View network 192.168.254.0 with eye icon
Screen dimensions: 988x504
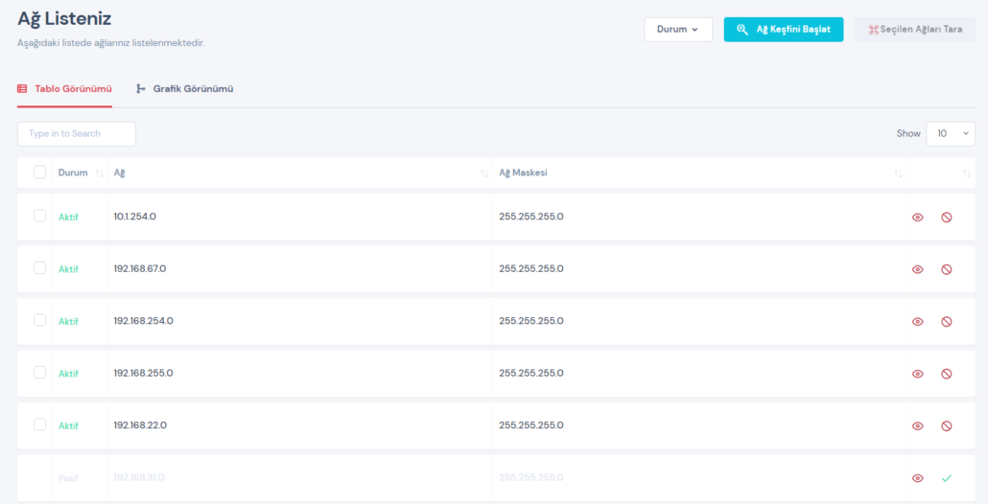917,322
